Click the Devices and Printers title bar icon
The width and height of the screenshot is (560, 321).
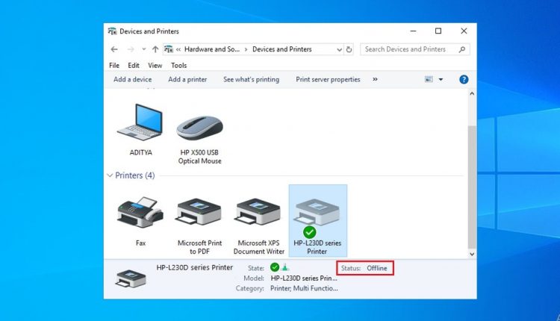(112, 31)
